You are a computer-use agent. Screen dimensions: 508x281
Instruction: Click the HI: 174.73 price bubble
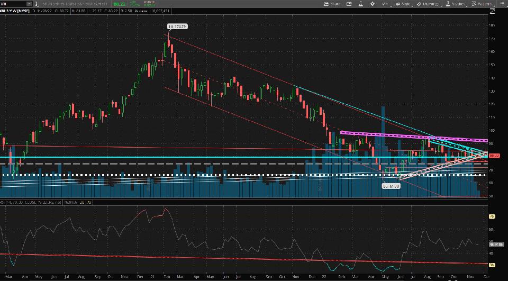(177, 26)
